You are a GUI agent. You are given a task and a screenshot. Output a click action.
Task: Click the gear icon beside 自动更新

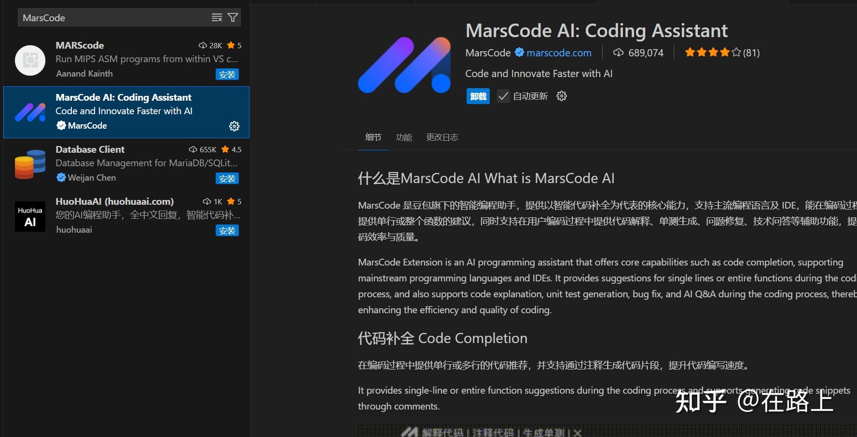561,96
